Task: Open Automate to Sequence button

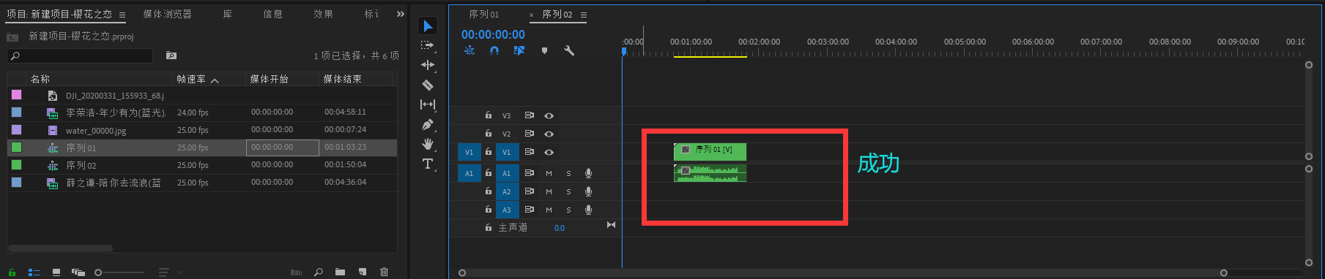Action: [296, 272]
